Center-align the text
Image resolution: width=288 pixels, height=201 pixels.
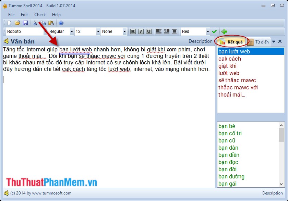point(175,32)
